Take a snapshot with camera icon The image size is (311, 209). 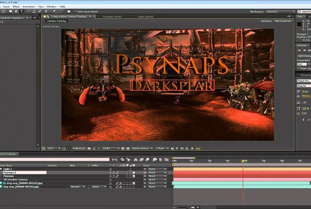click(x=89, y=148)
